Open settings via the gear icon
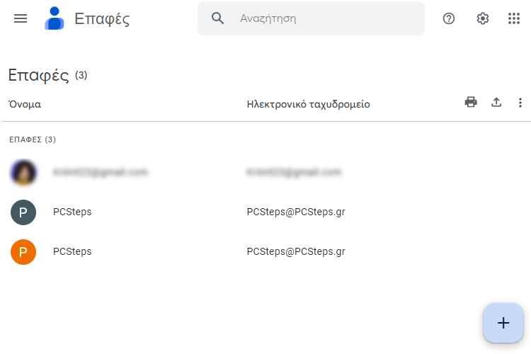This screenshot has height=354, width=531. [x=483, y=18]
